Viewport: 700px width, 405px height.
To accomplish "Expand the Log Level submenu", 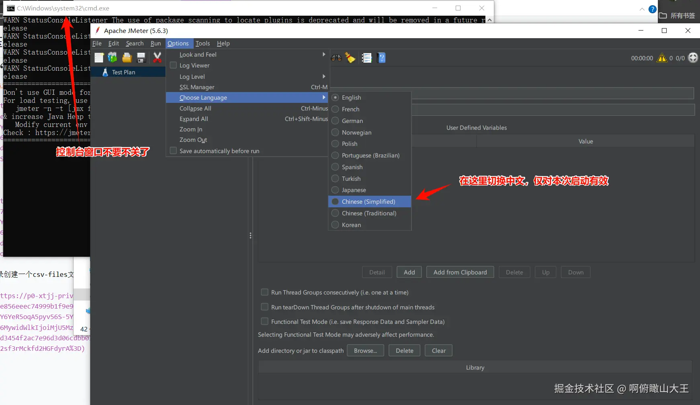I will (x=247, y=77).
